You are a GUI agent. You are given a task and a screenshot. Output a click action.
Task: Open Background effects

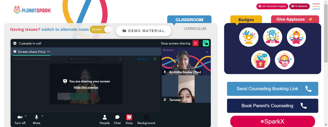(146, 120)
